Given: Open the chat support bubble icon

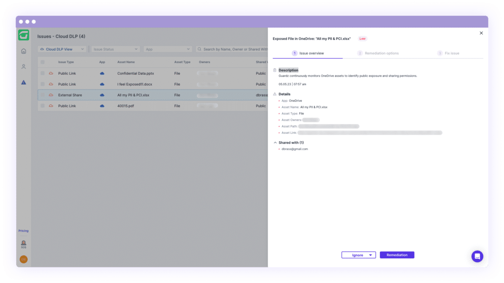Looking at the screenshot, I should [477, 256].
